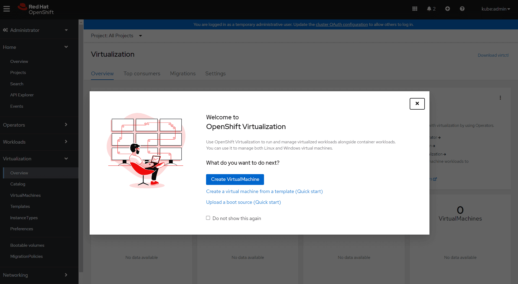Collapse the Virtualization navigation section
Image resolution: width=518 pixels, height=284 pixels.
(35, 158)
